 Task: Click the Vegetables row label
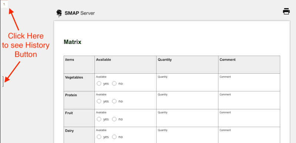tap(74, 77)
